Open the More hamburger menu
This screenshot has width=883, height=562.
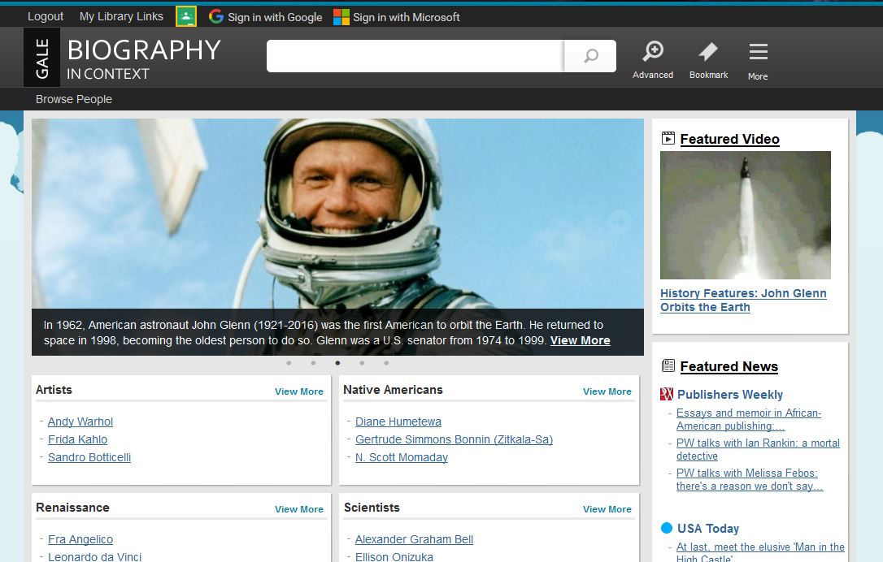[x=758, y=61]
